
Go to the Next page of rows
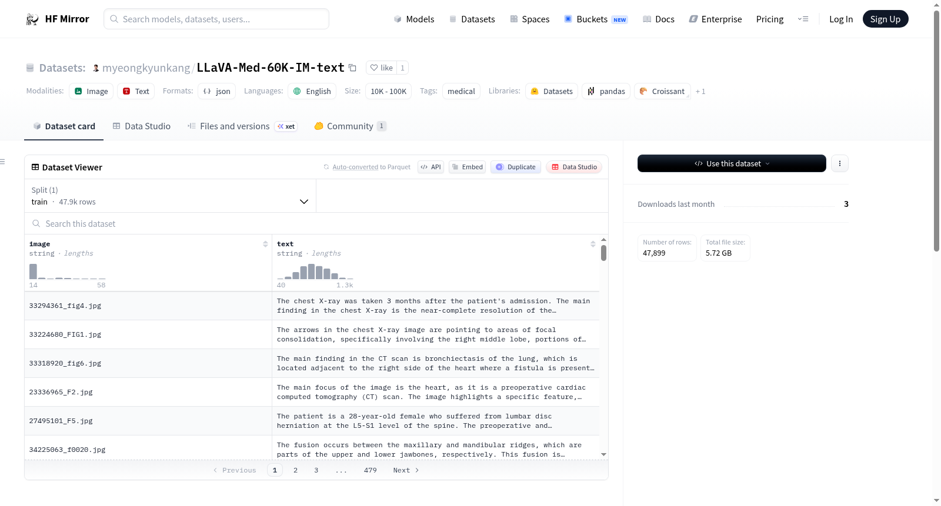point(406,470)
